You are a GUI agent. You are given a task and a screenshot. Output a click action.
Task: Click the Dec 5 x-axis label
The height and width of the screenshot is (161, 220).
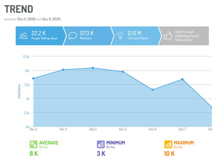(123, 129)
